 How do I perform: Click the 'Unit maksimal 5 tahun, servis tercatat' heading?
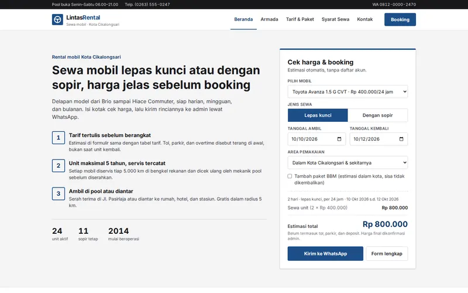117,163
